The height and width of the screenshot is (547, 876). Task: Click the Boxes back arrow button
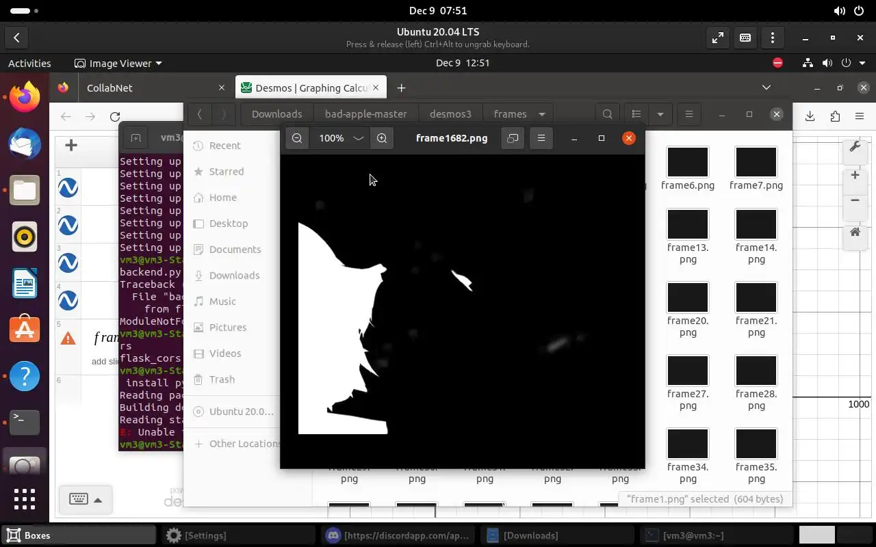click(x=16, y=38)
